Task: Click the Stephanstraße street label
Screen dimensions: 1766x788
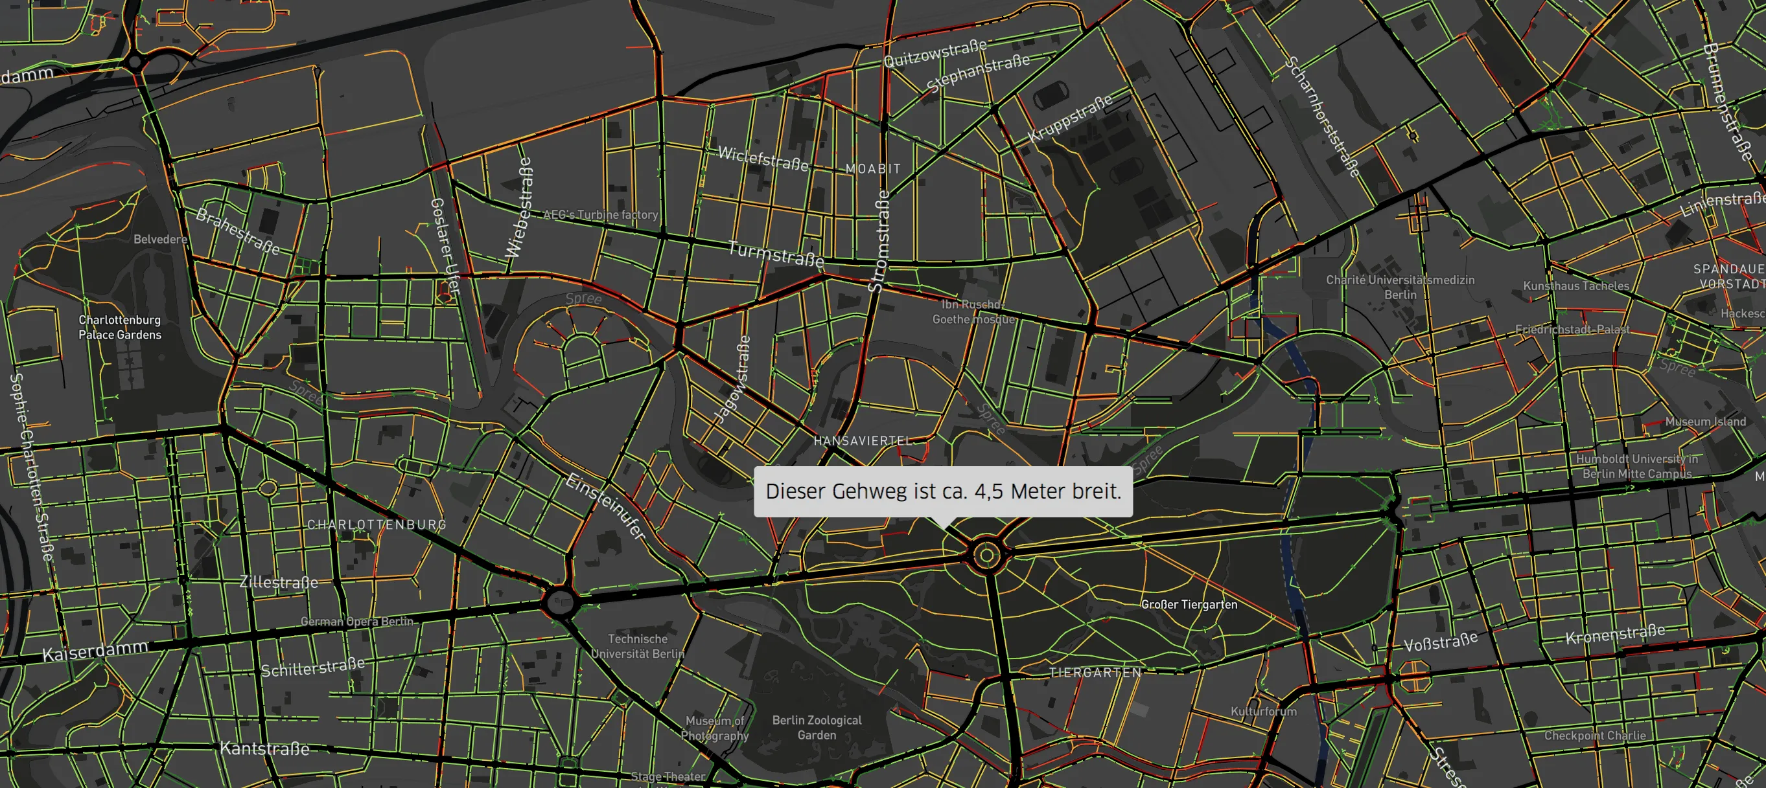Action: (979, 73)
